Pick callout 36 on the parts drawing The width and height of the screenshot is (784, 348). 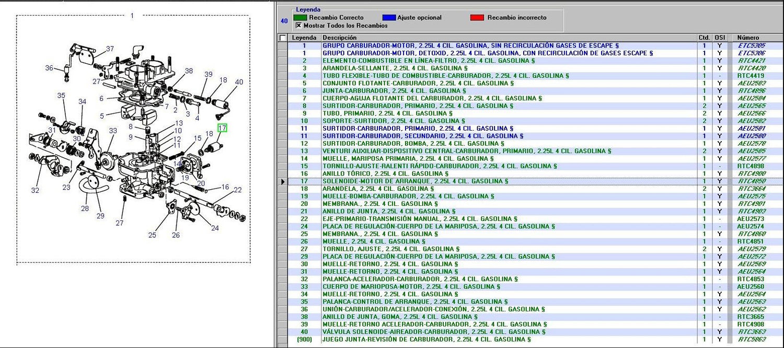pyautogui.click(x=49, y=68)
